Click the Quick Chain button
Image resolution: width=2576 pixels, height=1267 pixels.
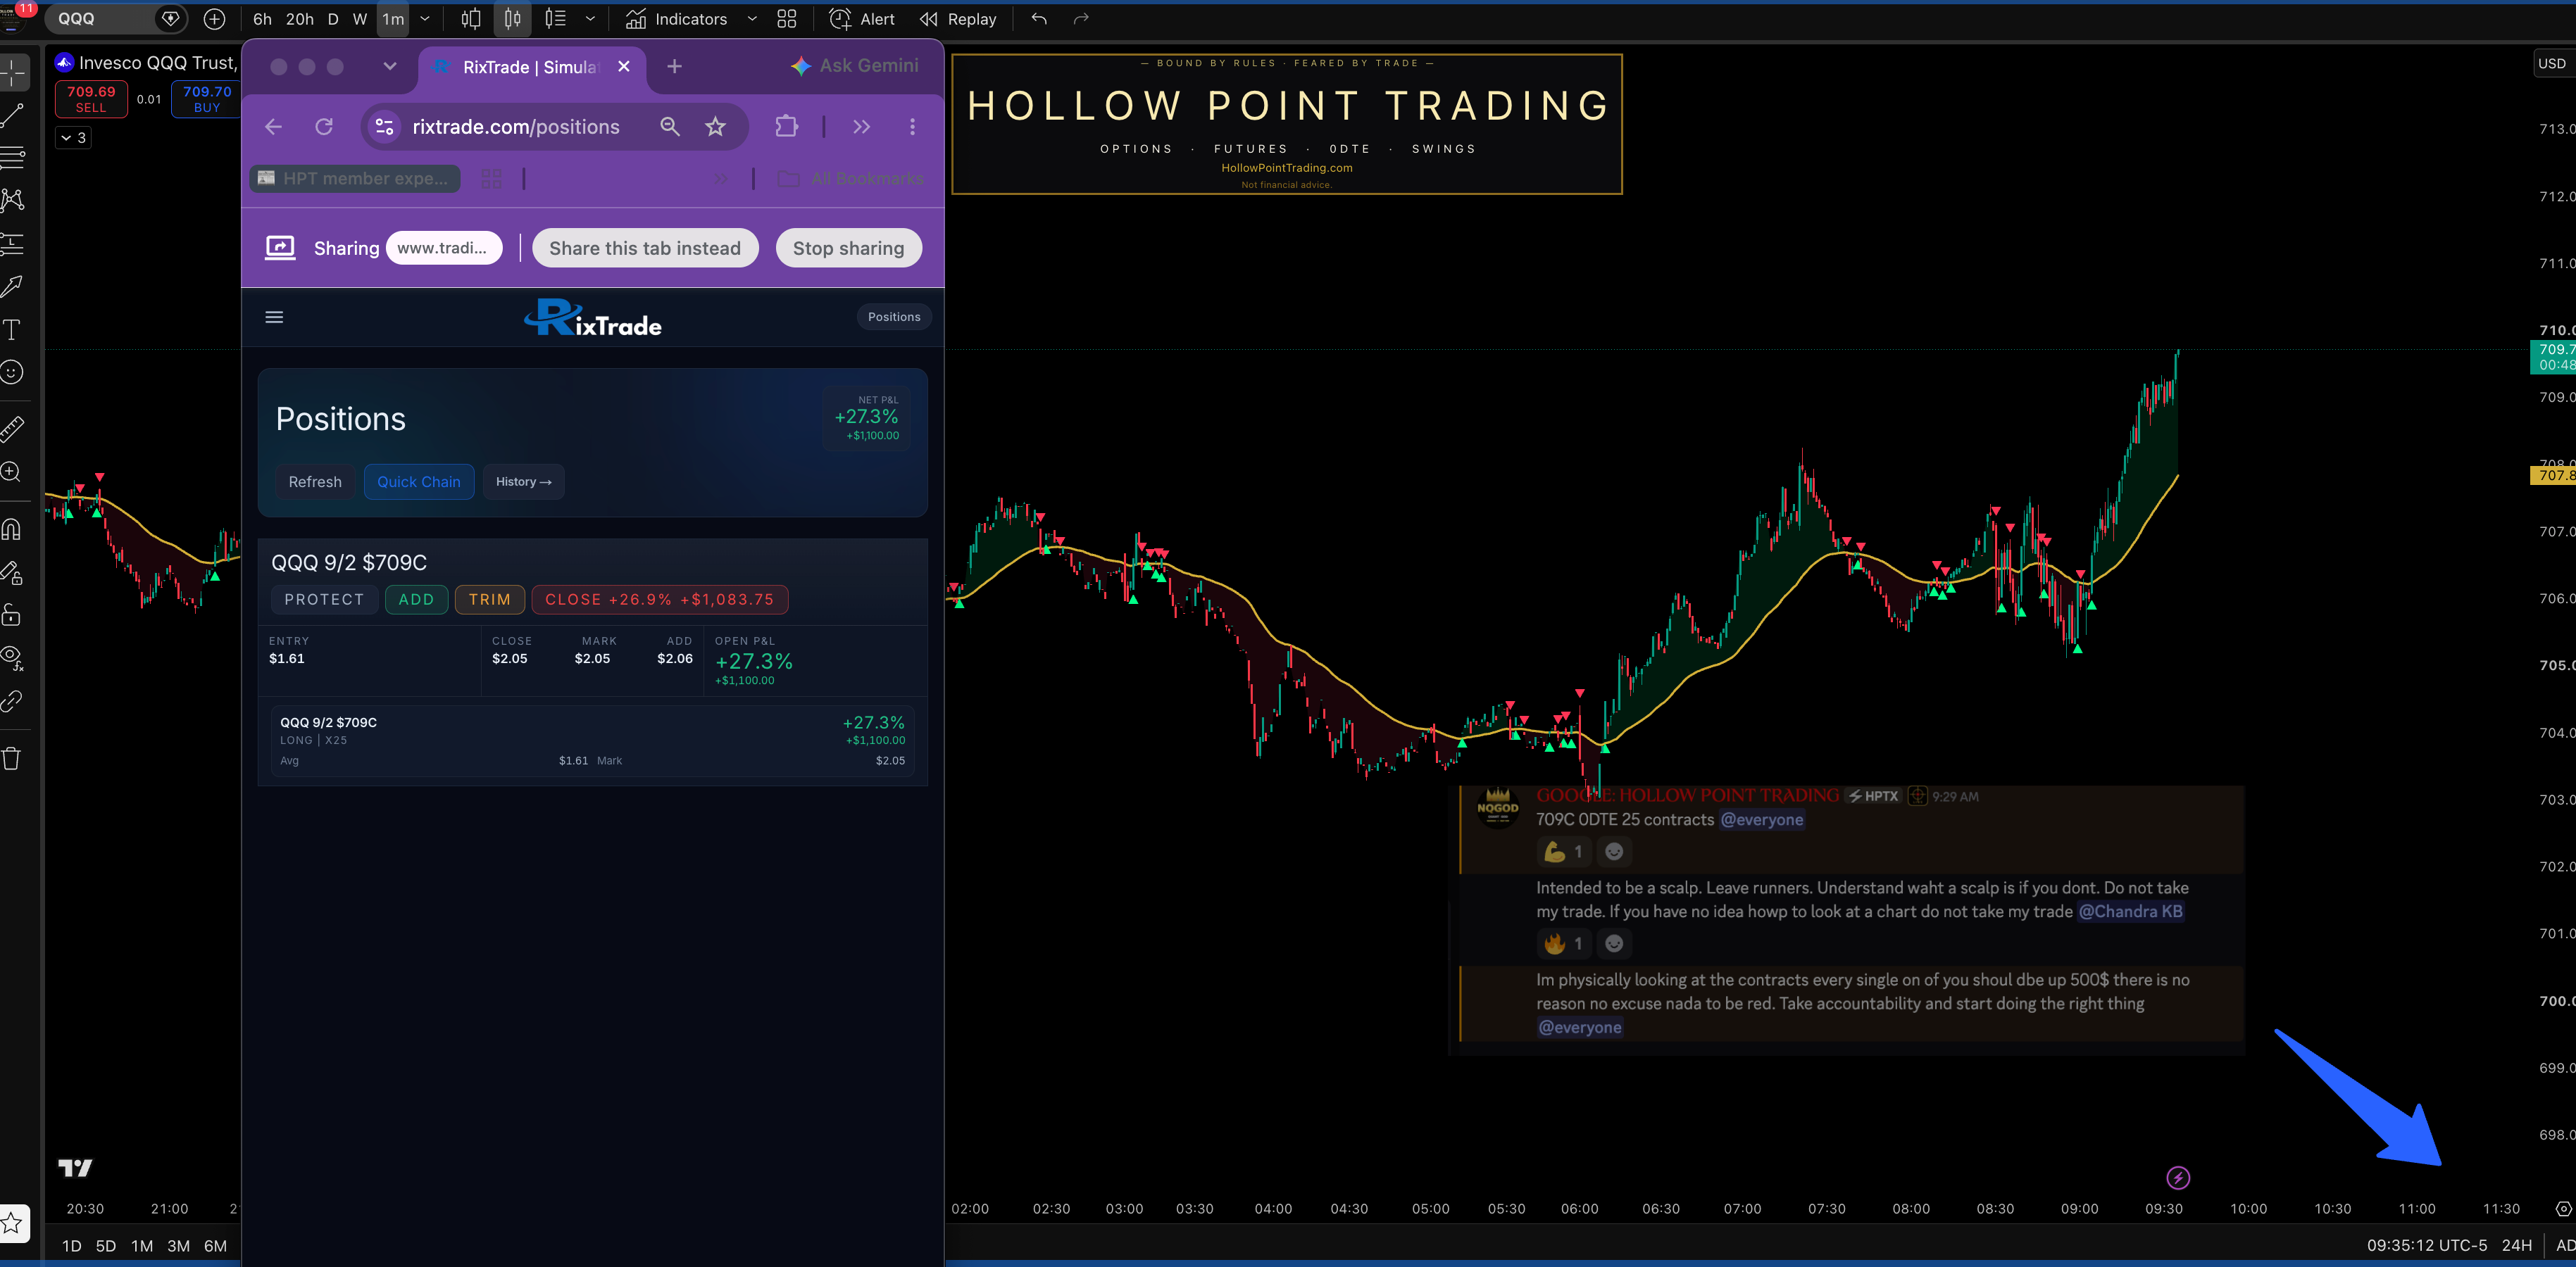[419, 481]
